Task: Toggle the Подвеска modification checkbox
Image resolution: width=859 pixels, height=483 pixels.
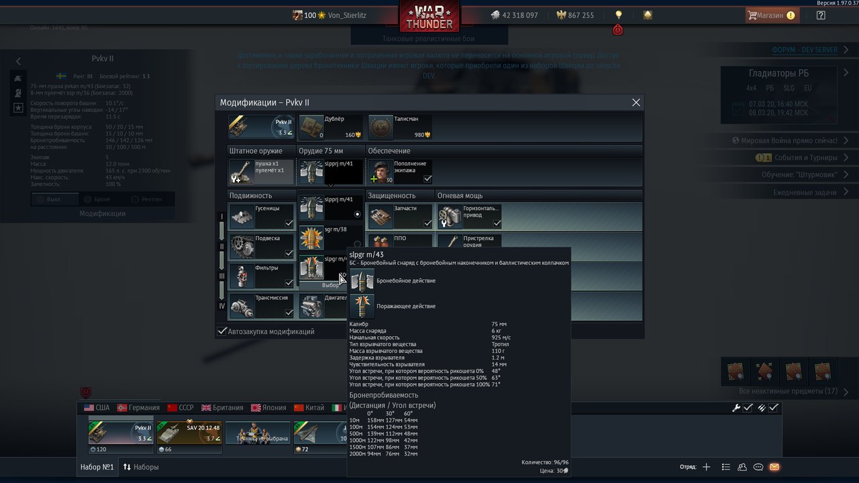Action: point(289,254)
